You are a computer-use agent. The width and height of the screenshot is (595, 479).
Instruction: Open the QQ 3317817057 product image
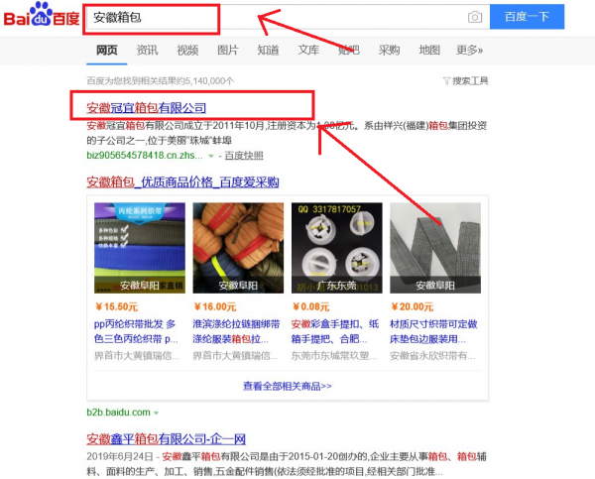[x=337, y=248]
